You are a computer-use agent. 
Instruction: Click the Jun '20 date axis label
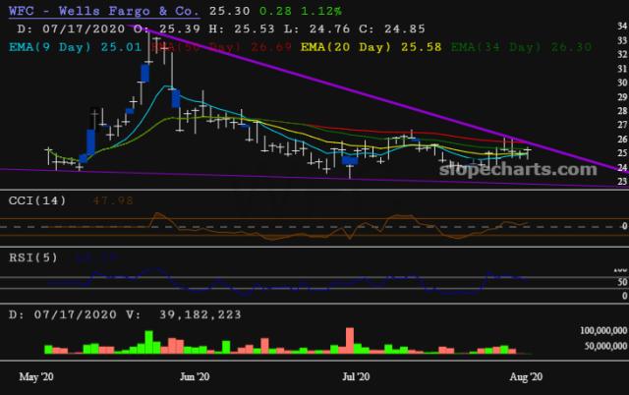[195, 375]
